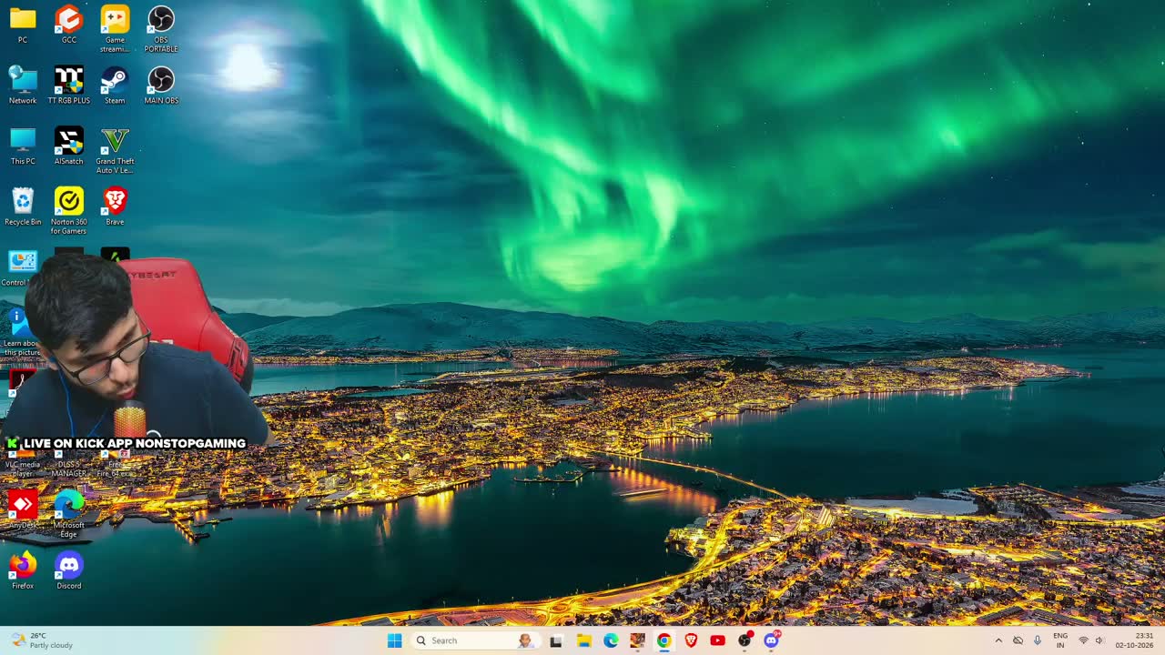Select the Recycle Bin icon
This screenshot has height=655, width=1165.
23,207
